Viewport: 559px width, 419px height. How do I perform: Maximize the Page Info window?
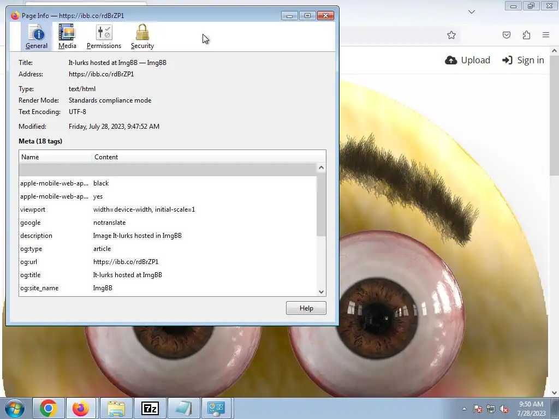[x=307, y=16]
